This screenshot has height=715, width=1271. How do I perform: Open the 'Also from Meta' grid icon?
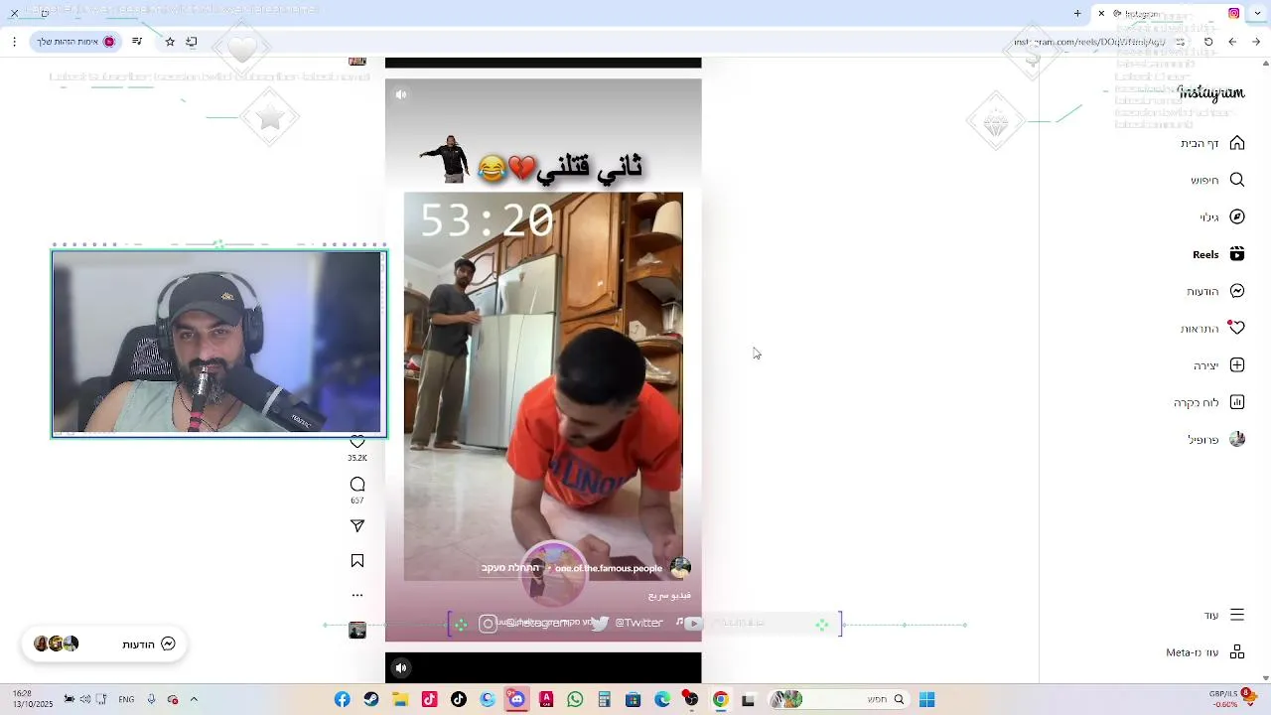pyautogui.click(x=1237, y=652)
